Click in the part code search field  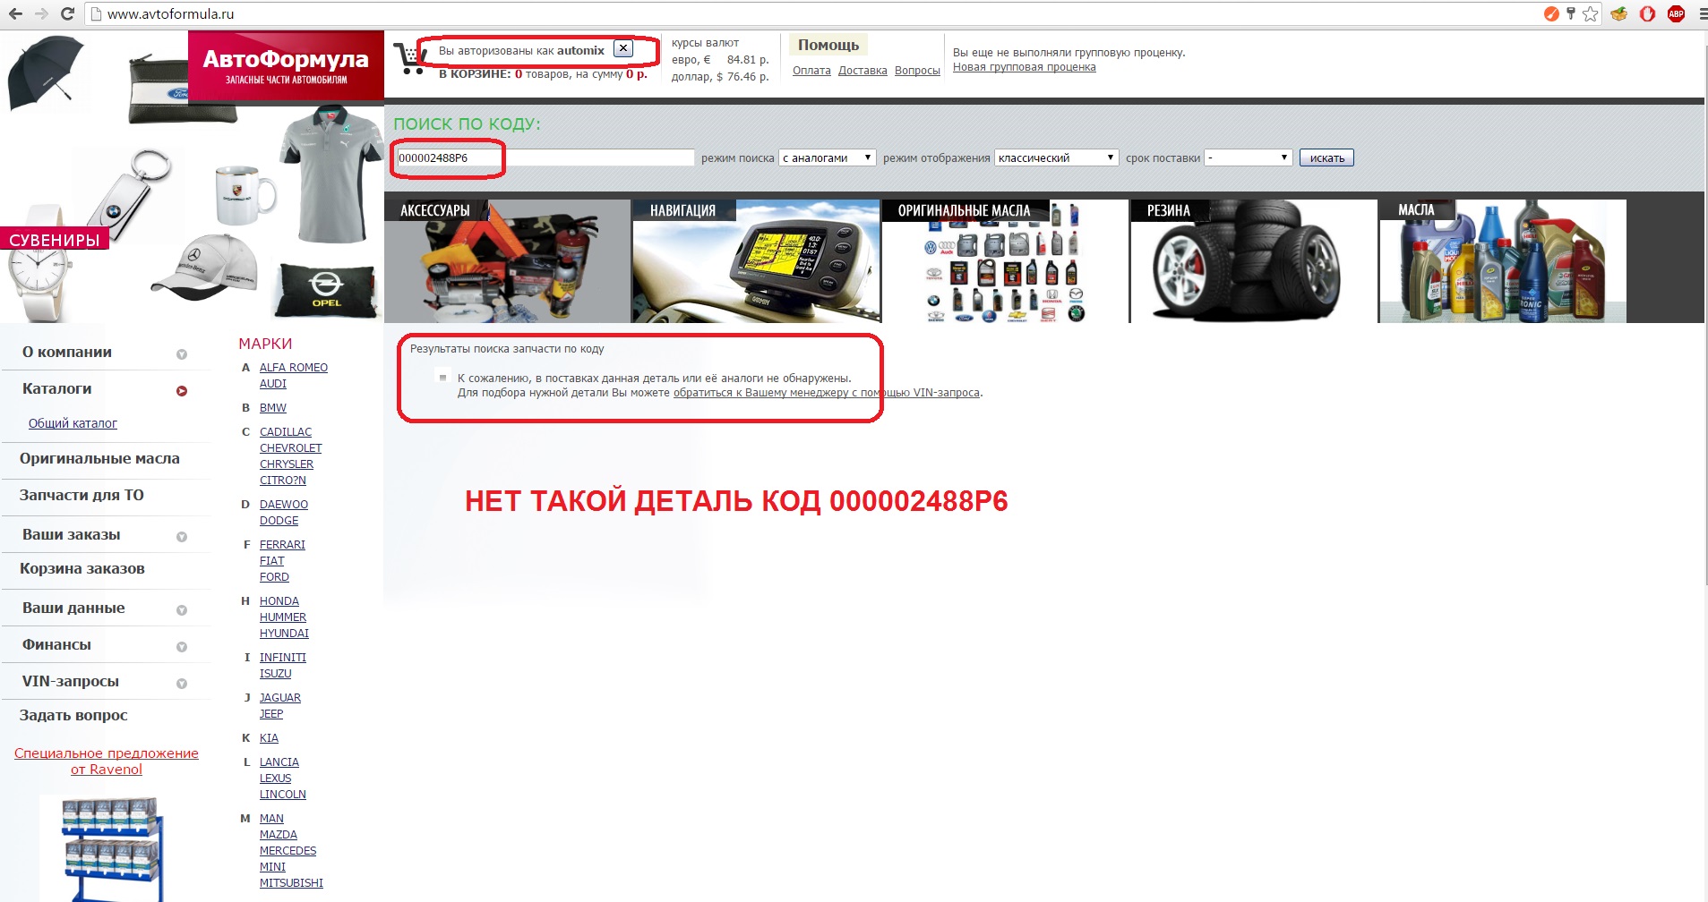click(x=545, y=157)
